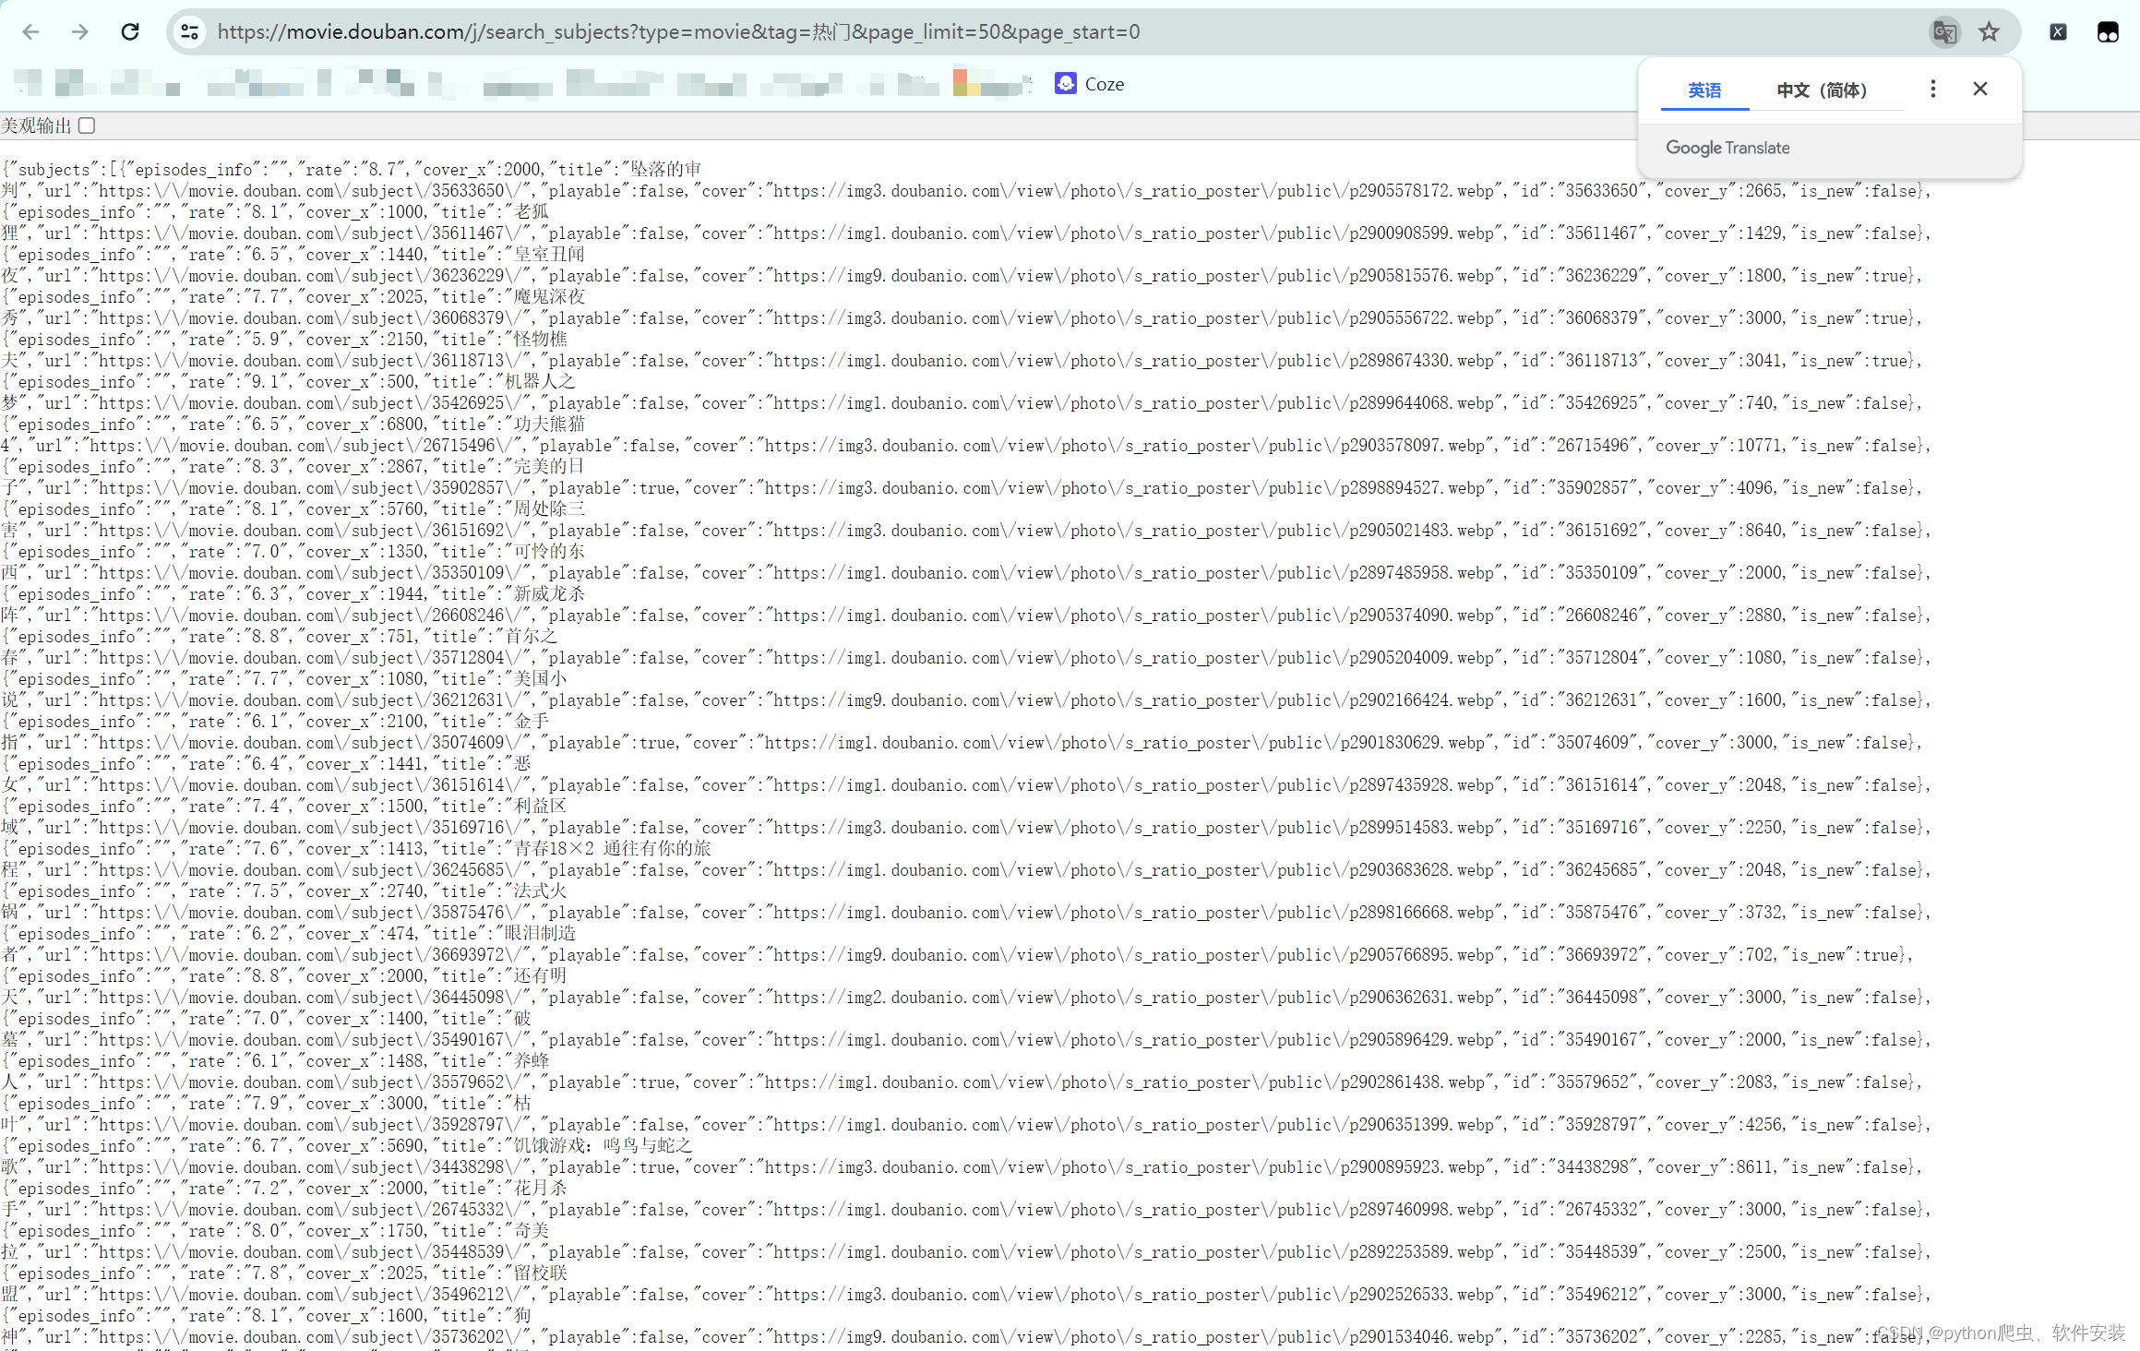Click the title text 留校联
The width and height of the screenshot is (2140, 1351).
pyautogui.click(x=541, y=1273)
